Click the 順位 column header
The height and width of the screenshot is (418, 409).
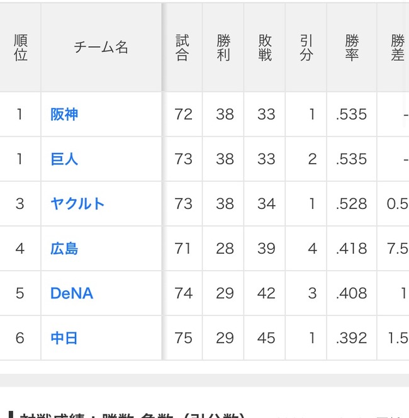[x=20, y=47]
